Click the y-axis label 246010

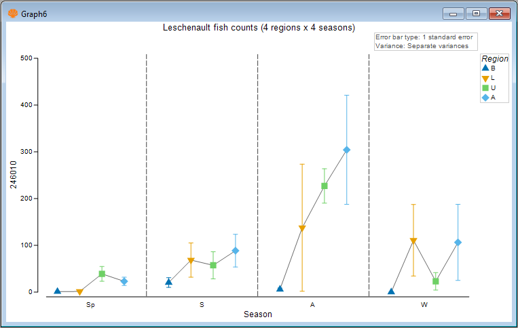point(13,175)
